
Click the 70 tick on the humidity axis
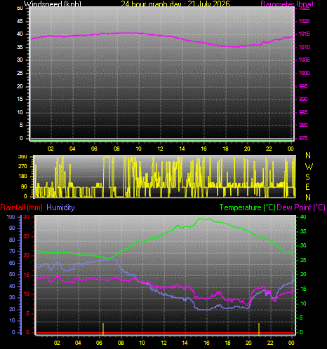[x=12, y=251]
